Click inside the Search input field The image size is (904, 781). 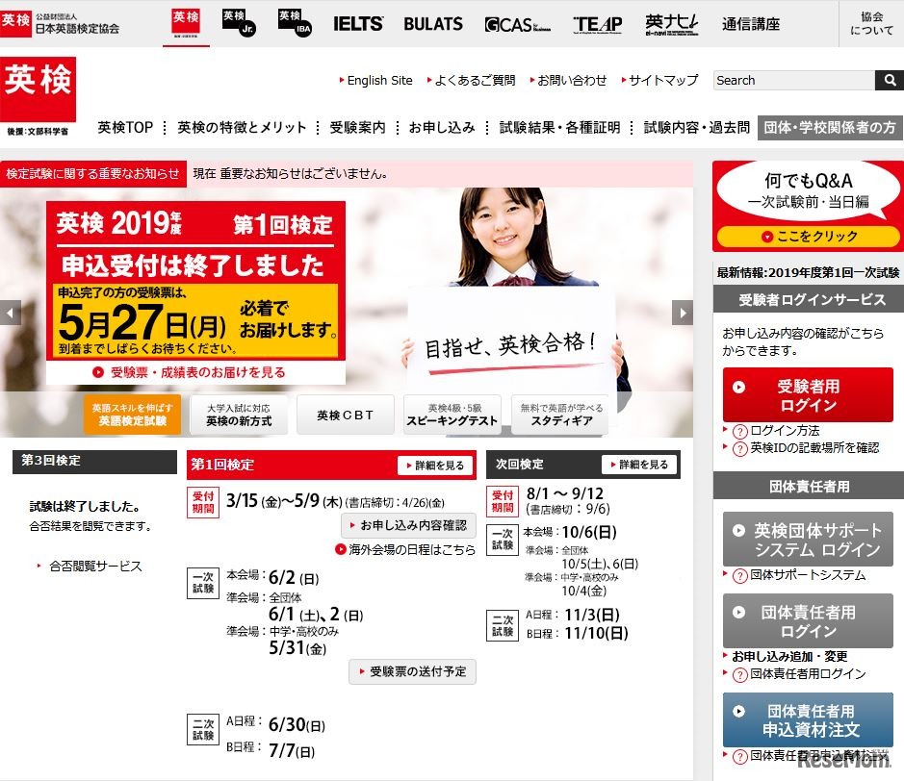[789, 80]
